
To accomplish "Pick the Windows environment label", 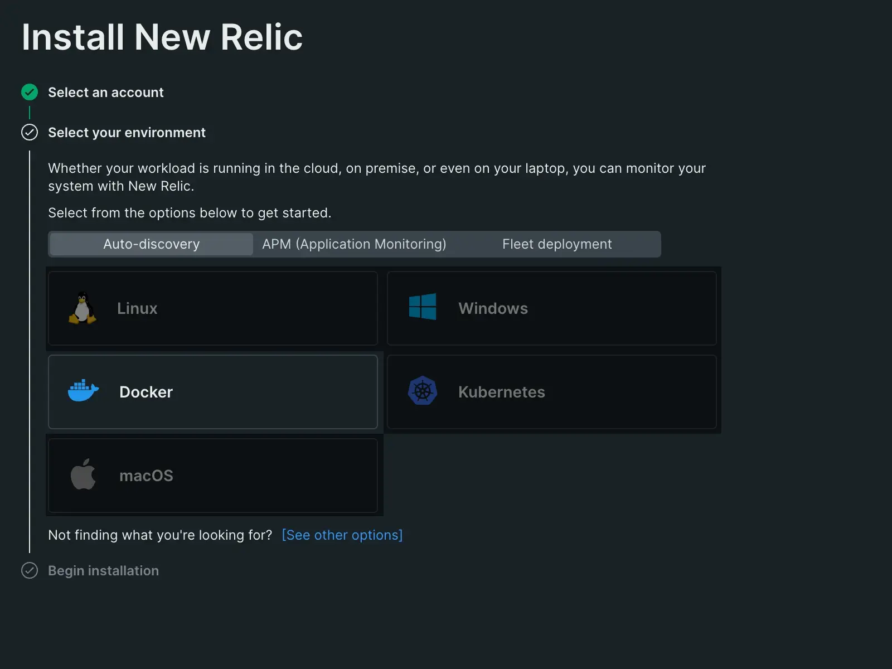I will 493,308.
